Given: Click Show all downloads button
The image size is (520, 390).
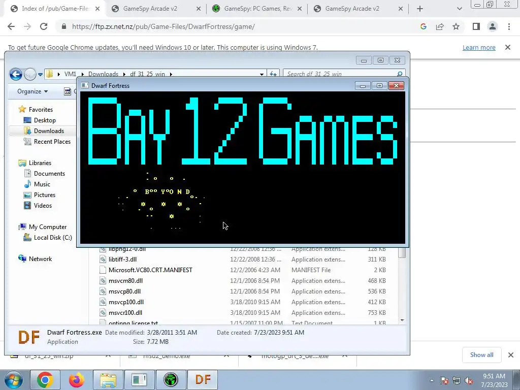Looking at the screenshot, I should coord(481,355).
